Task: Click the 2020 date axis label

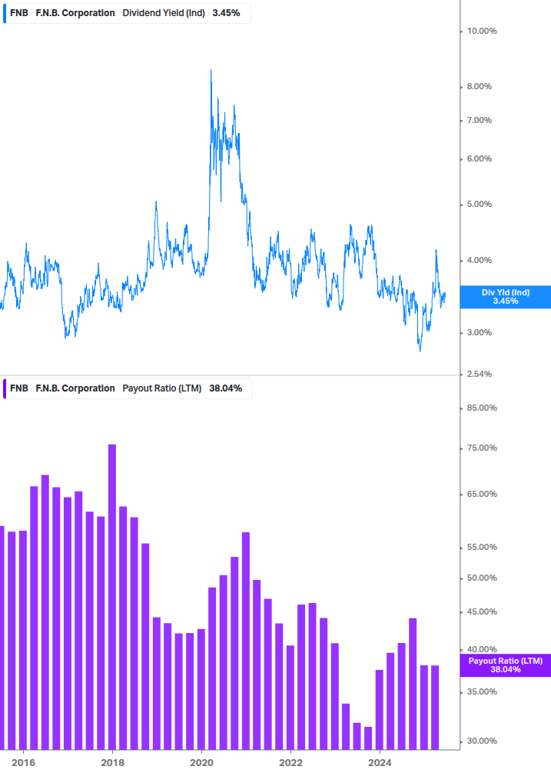Action: point(202,763)
